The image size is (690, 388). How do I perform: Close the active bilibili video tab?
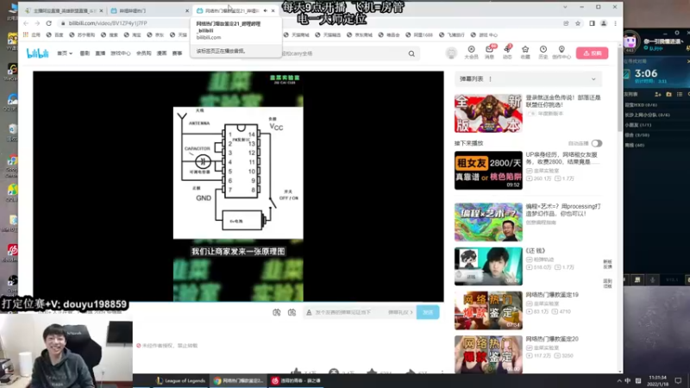click(x=273, y=10)
